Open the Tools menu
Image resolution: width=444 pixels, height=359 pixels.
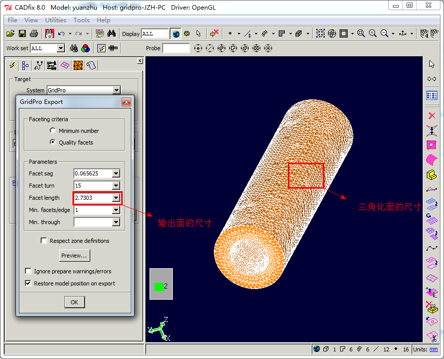(x=81, y=20)
